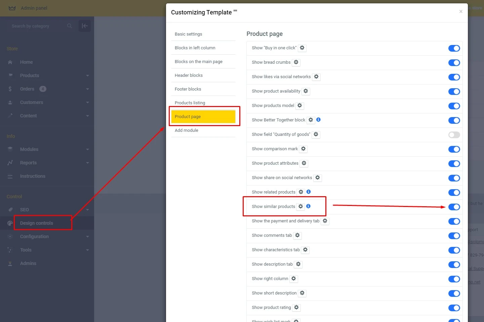
Task: Select Design controls in the sidebar
Action: point(37,223)
